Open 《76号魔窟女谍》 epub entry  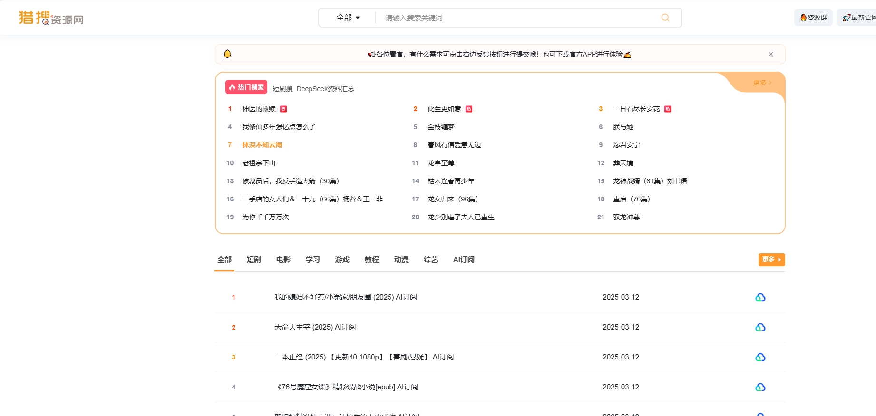click(346, 387)
